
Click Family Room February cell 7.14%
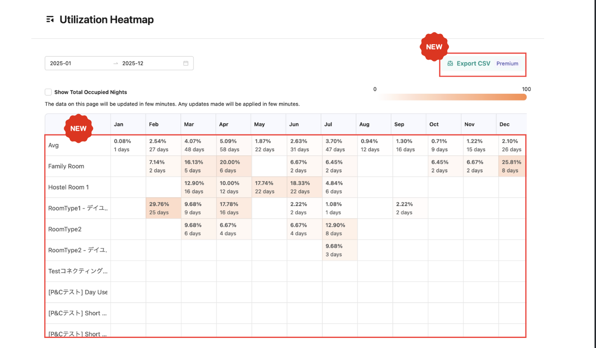[x=163, y=166]
